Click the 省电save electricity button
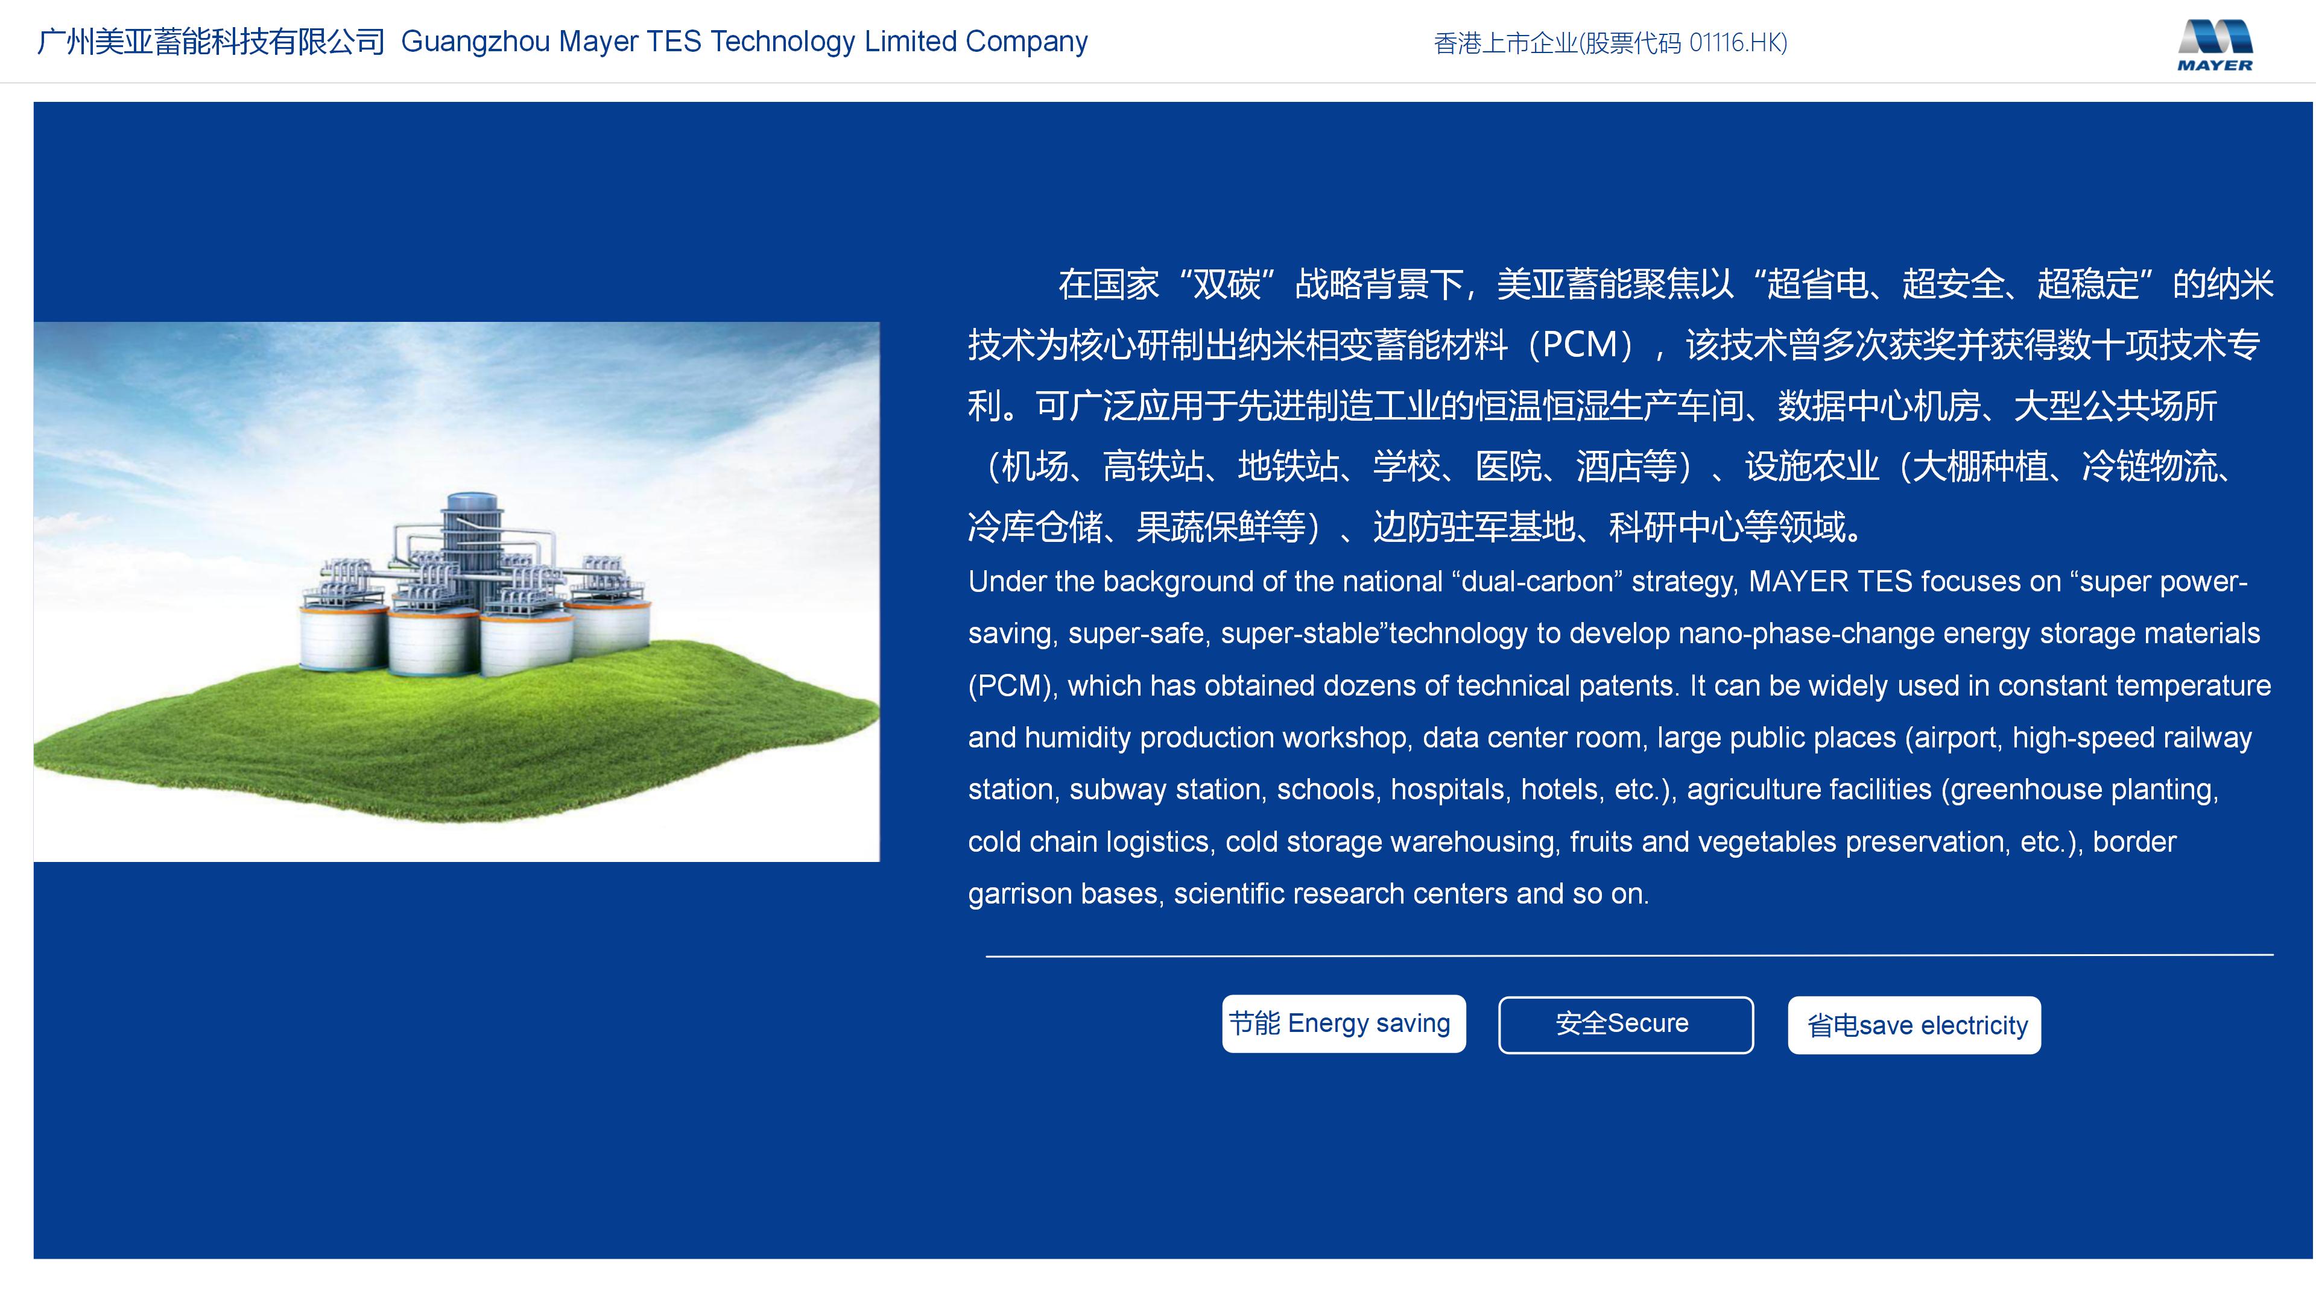This screenshot has width=2316, height=1302. tap(1914, 1025)
